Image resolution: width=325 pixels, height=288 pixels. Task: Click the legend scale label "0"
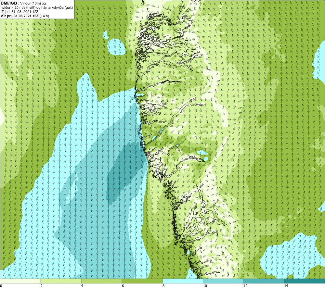1,286
